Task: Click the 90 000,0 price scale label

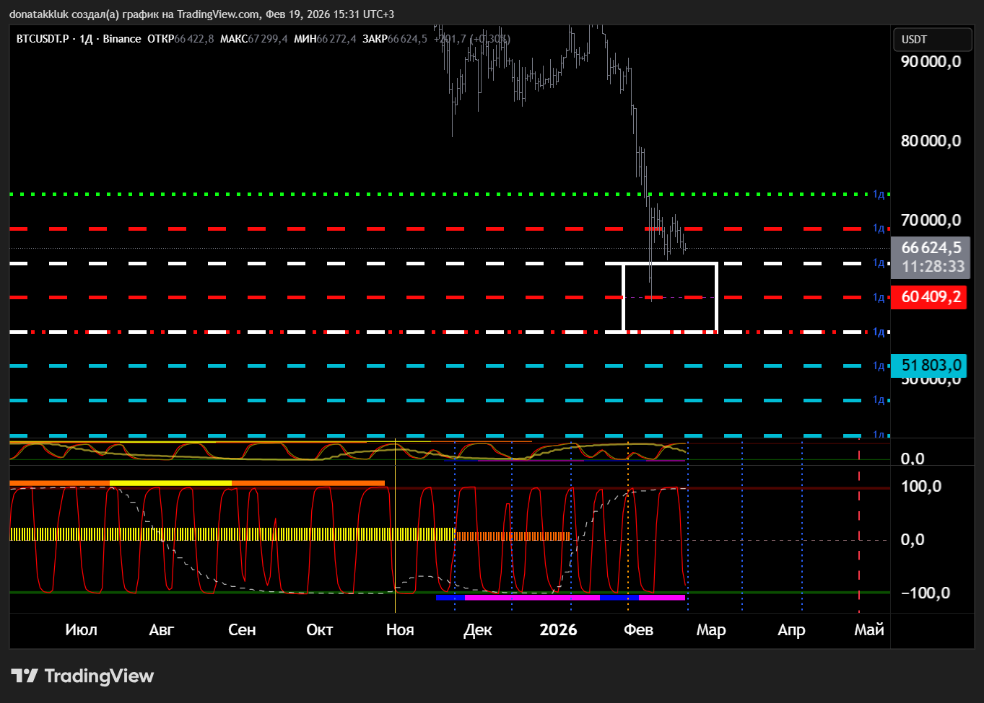Action: pyautogui.click(x=931, y=62)
